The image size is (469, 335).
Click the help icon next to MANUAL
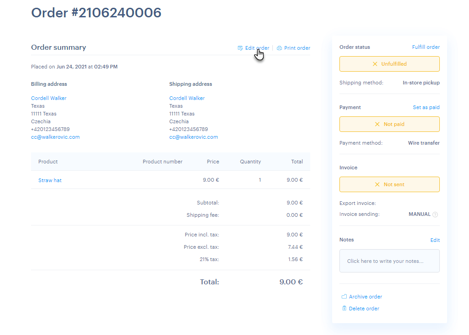[x=435, y=215]
